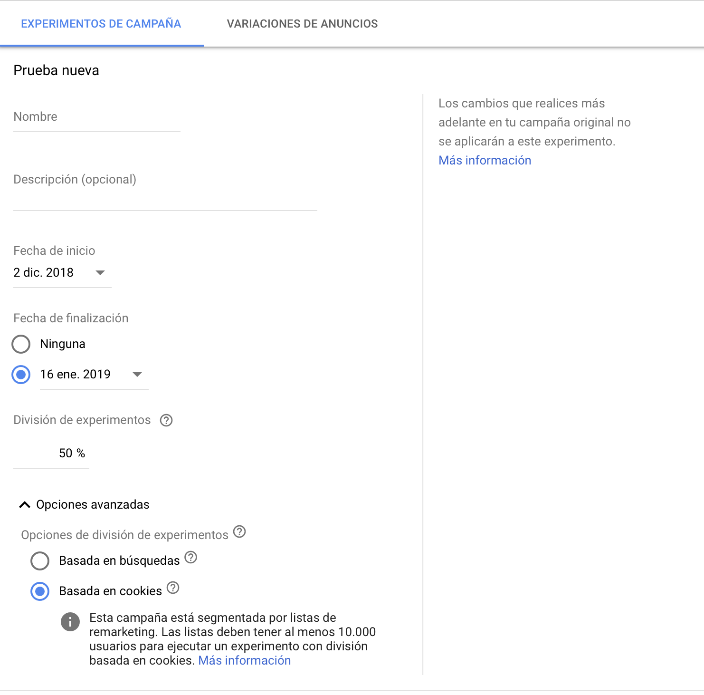The width and height of the screenshot is (704, 695).
Task: Click the Nombre input field
Action: [97, 117]
